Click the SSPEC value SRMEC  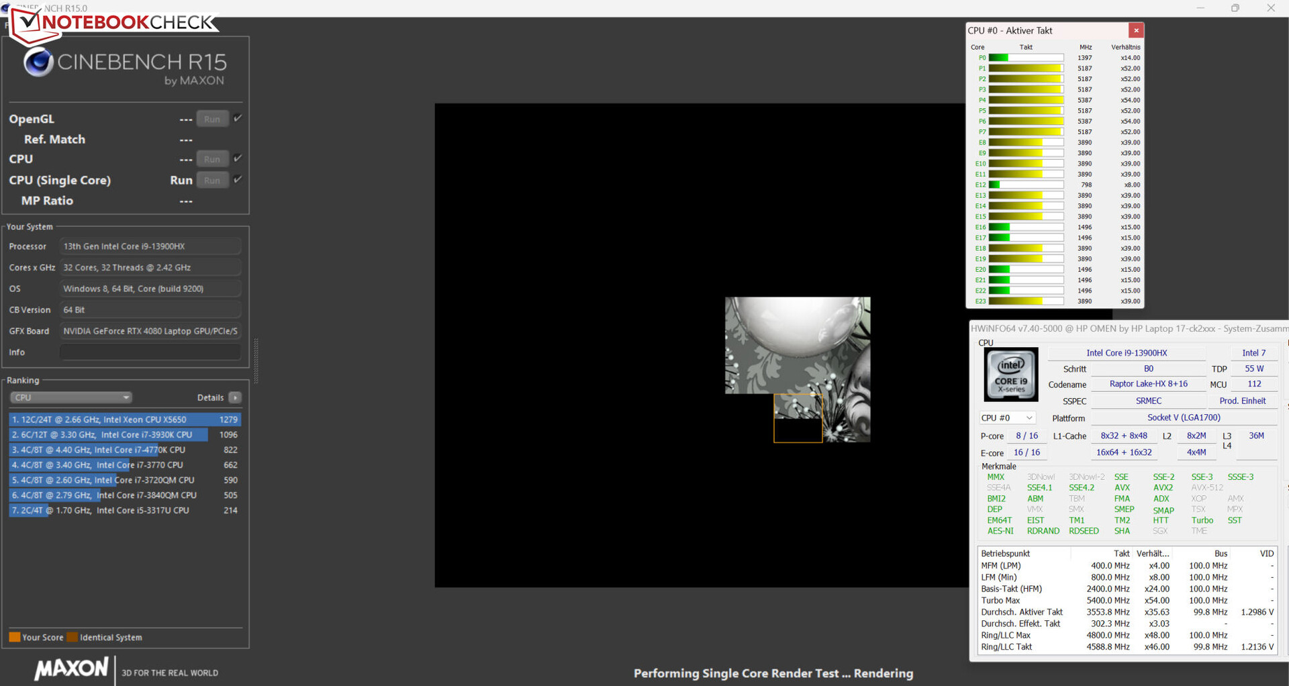pyautogui.click(x=1148, y=401)
